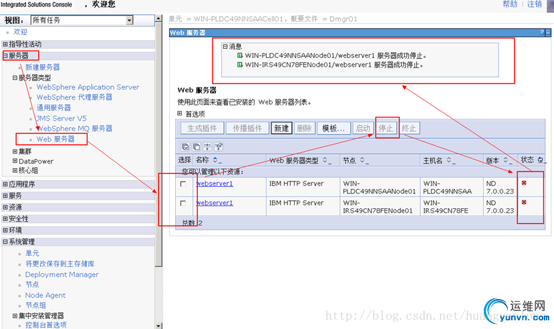The width and height of the screenshot is (554, 329).
Task: Click the select-all items icon in table toolbar
Action: tap(186, 147)
